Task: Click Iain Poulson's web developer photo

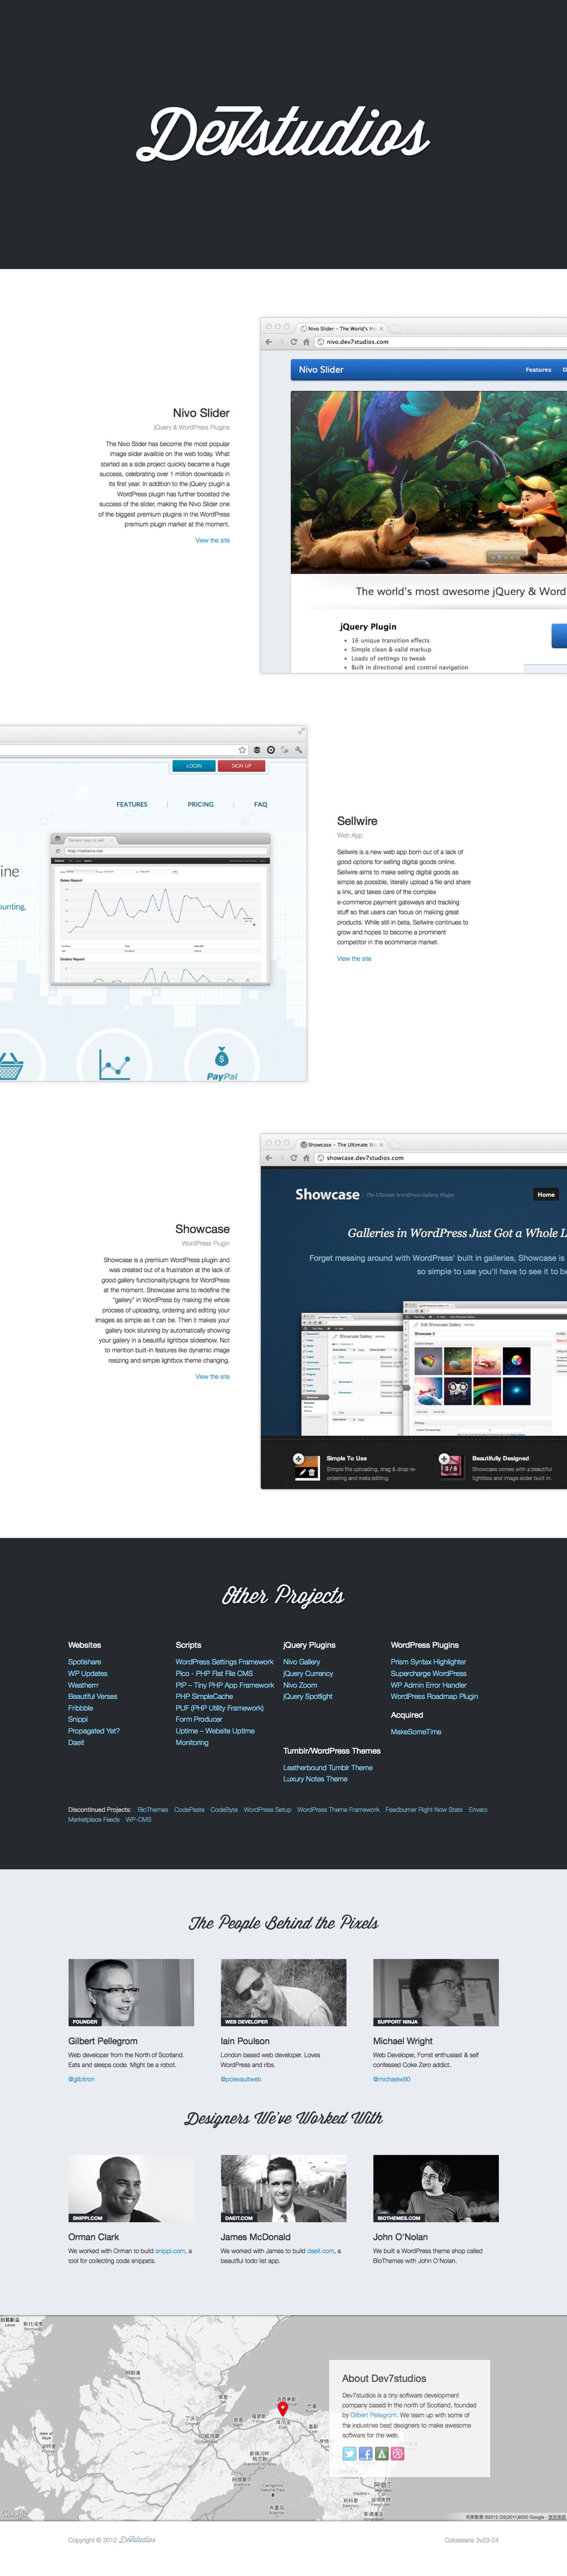Action: pyautogui.click(x=283, y=1993)
